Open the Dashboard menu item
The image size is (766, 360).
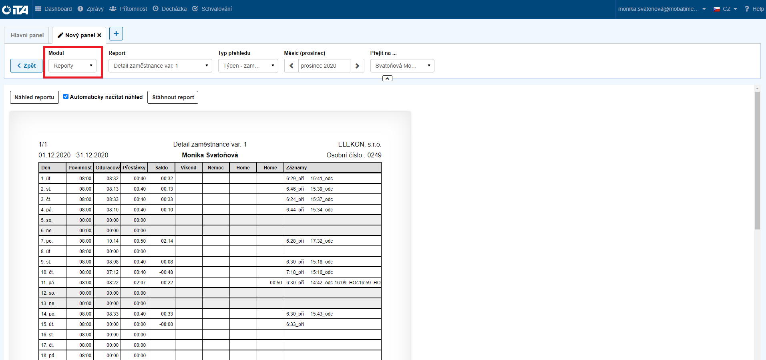[x=54, y=9]
